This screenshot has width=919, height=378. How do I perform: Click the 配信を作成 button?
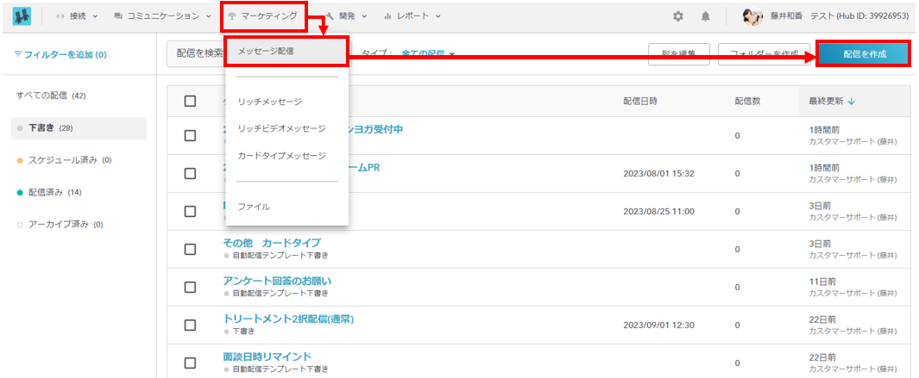(863, 53)
